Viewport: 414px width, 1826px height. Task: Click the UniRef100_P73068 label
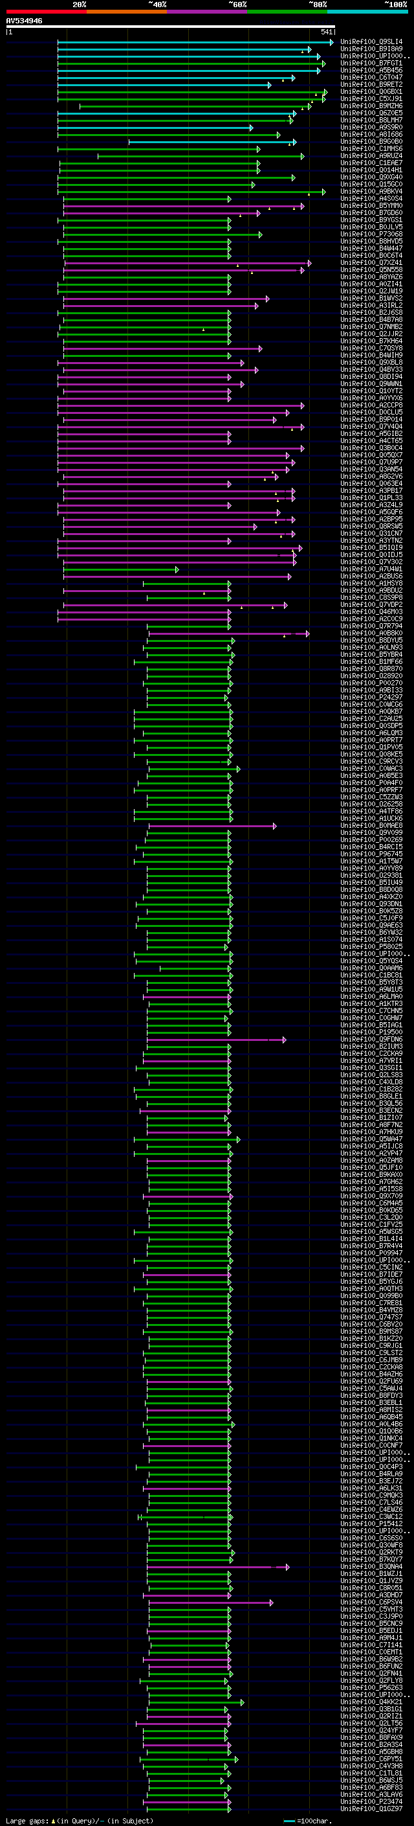pyautogui.click(x=371, y=234)
